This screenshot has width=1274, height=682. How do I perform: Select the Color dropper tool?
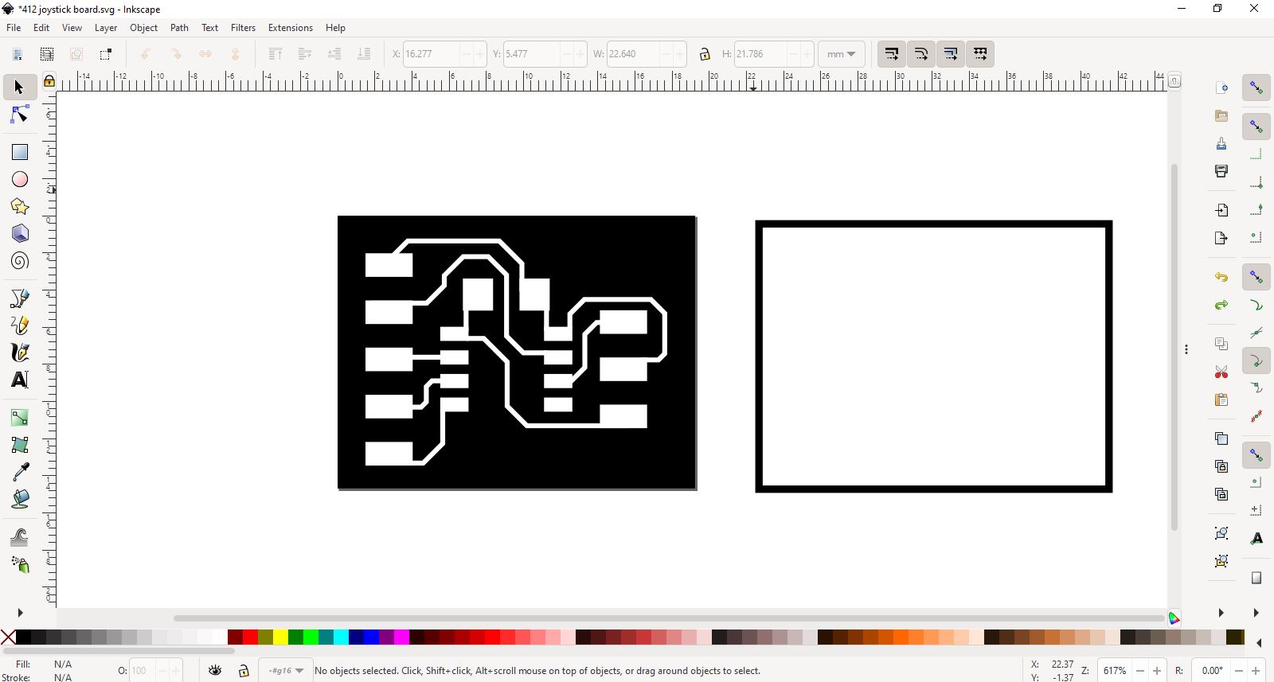20,472
